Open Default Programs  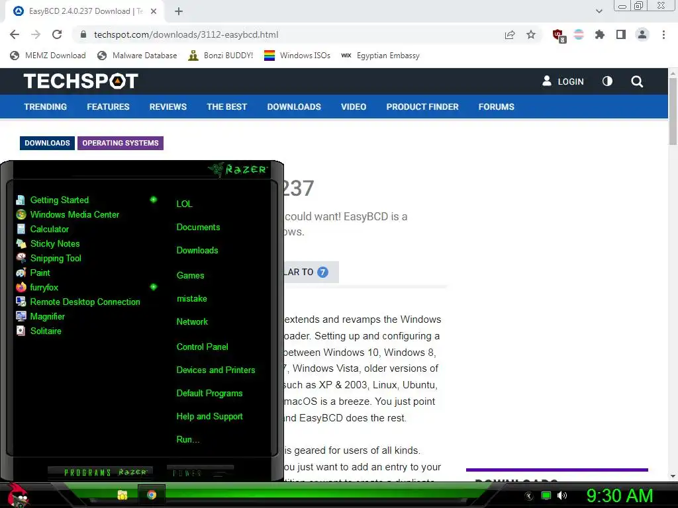[209, 394]
